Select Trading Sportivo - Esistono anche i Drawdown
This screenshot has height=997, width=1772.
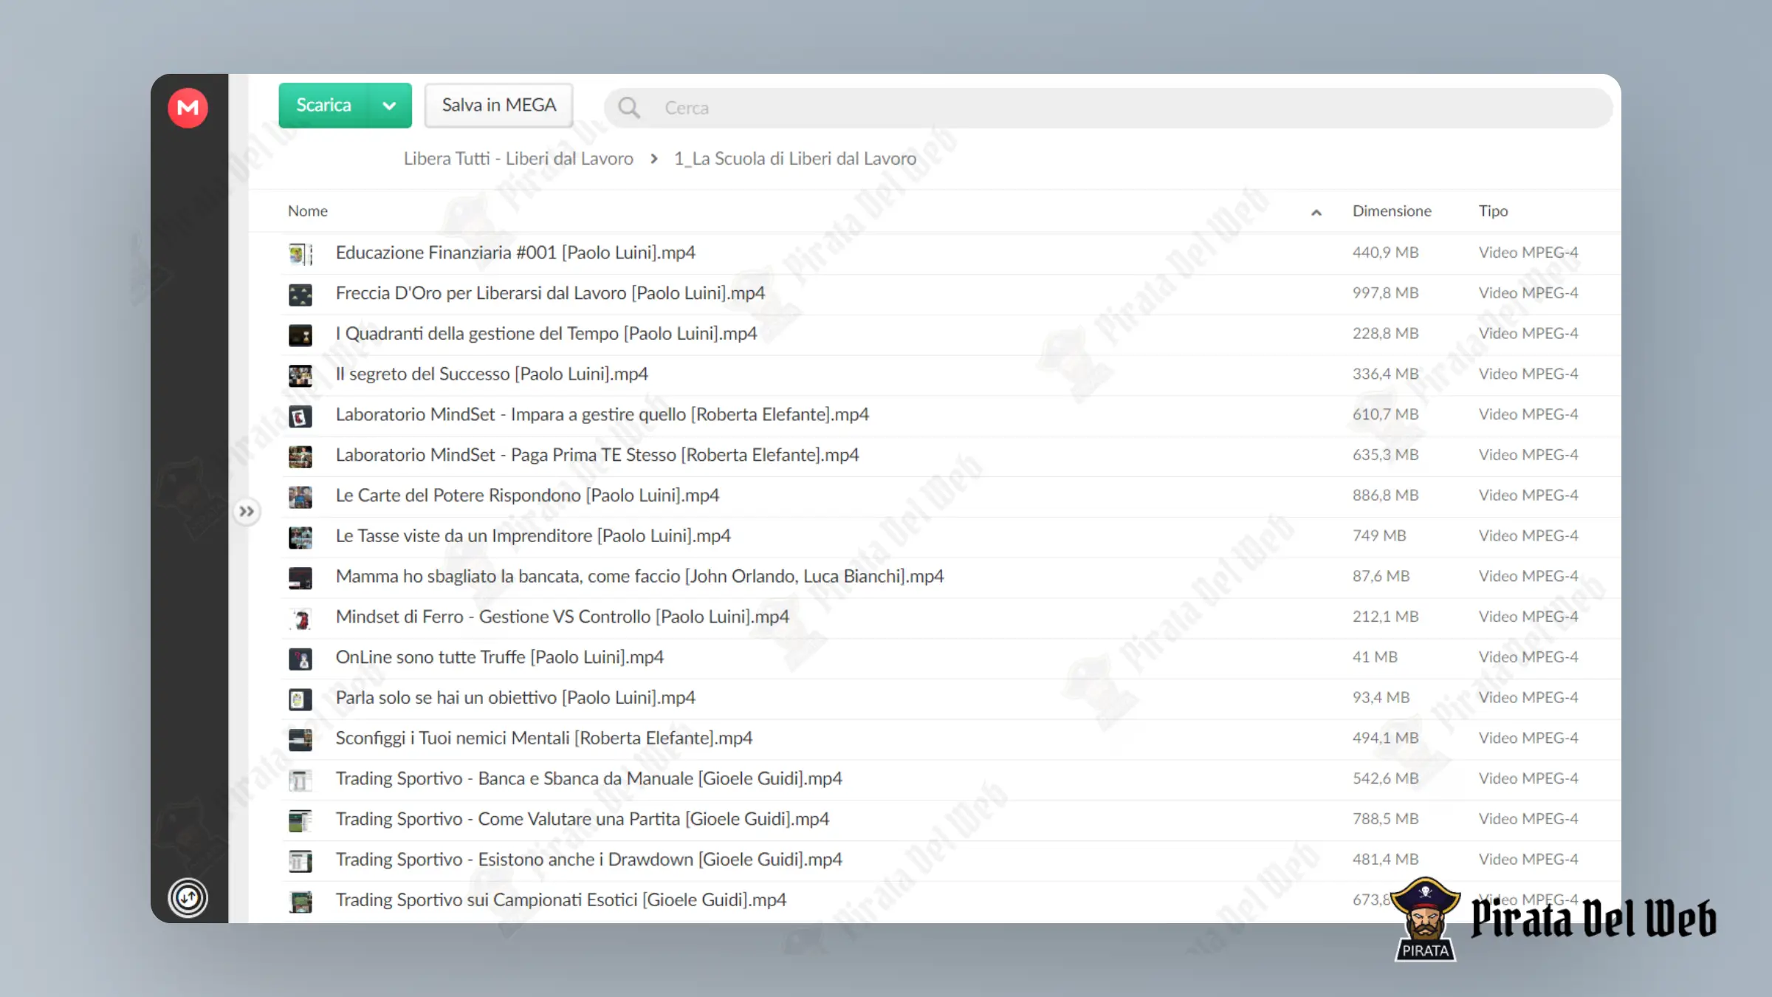click(x=589, y=860)
